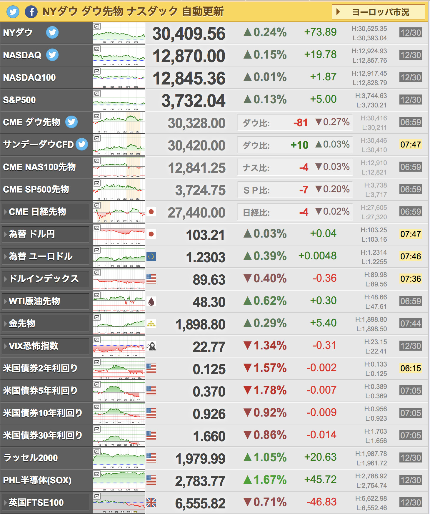Open the ヨーロッパ市況 button
The image size is (430, 514).
pyautogui.click(x=379, y=12)
